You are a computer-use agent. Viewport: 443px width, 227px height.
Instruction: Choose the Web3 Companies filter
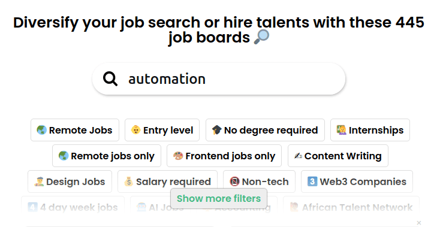click(357, 181)
